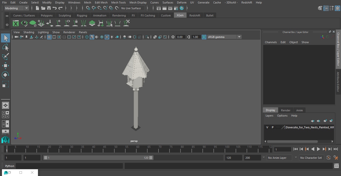Open the Render Settings clapperboard gear icon

[x=176, y=8]
